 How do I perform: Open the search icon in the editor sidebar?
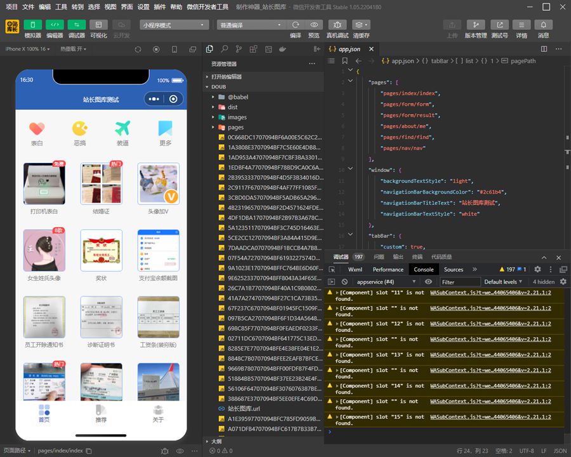(x=225, y=49)
